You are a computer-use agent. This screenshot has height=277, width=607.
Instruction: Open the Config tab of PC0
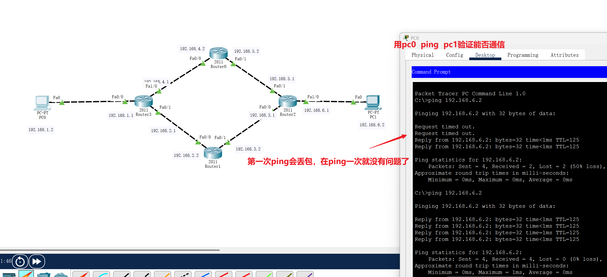click(x=454, y=55)
